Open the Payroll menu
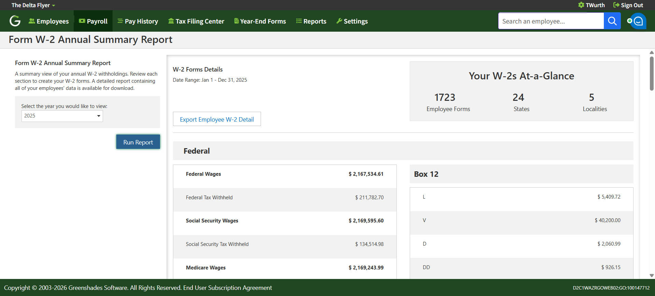Image resolution: width=655 pixels, height=296 pixels. click(x=93, y=21)
